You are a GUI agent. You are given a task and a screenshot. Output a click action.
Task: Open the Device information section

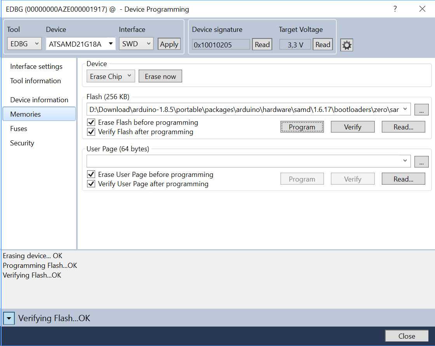point(39,100)
